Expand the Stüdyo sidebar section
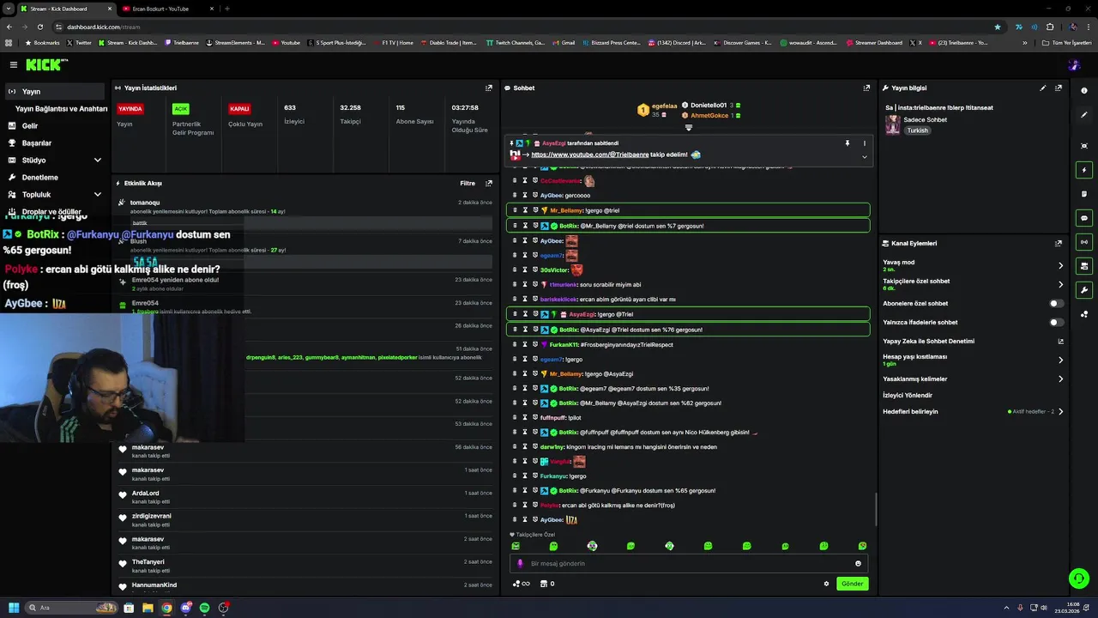Viewport: 1098px width, 618px height. (97, 160)
